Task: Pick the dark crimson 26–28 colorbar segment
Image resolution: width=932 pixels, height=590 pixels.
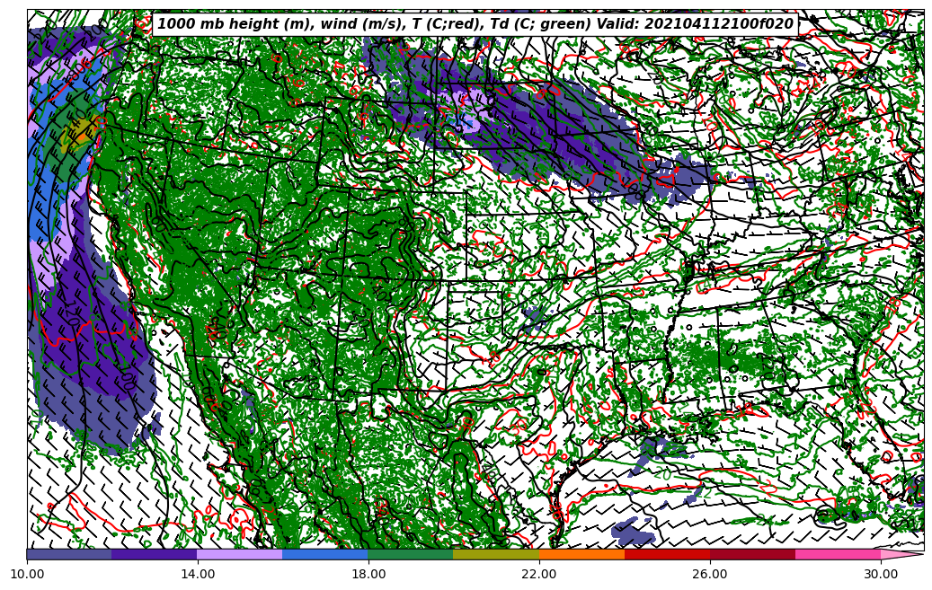Action: [752, 554]
